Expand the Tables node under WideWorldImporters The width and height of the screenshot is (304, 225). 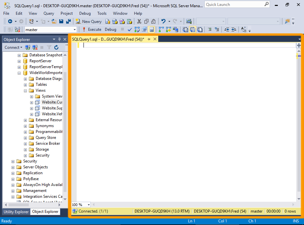[25, 84]
